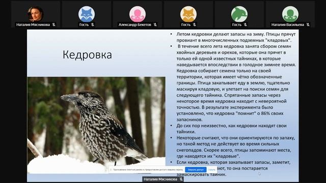Click muted mic icon of dolphin Гость
Image resolution: width=326 pixels, height=183 pixels.
click(246, 25)
